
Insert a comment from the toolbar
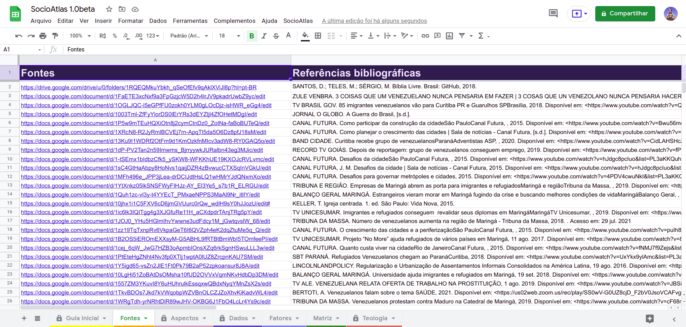coord(437,36)
